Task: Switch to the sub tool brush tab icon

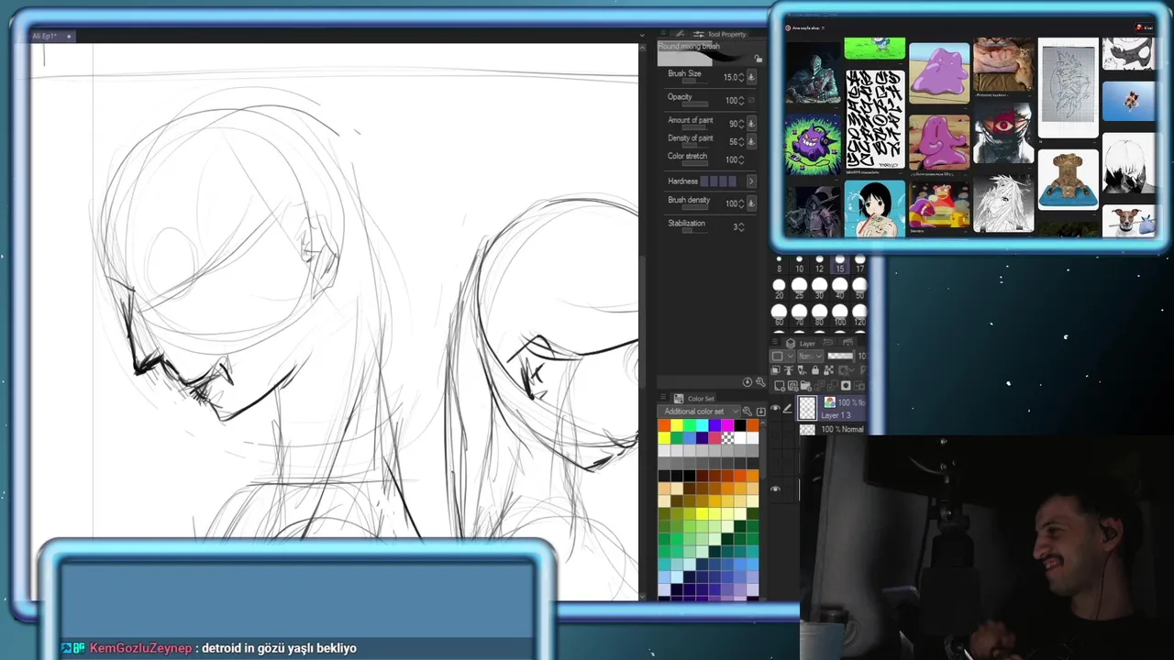Action: pyautogui.click(x=681, y=33)
